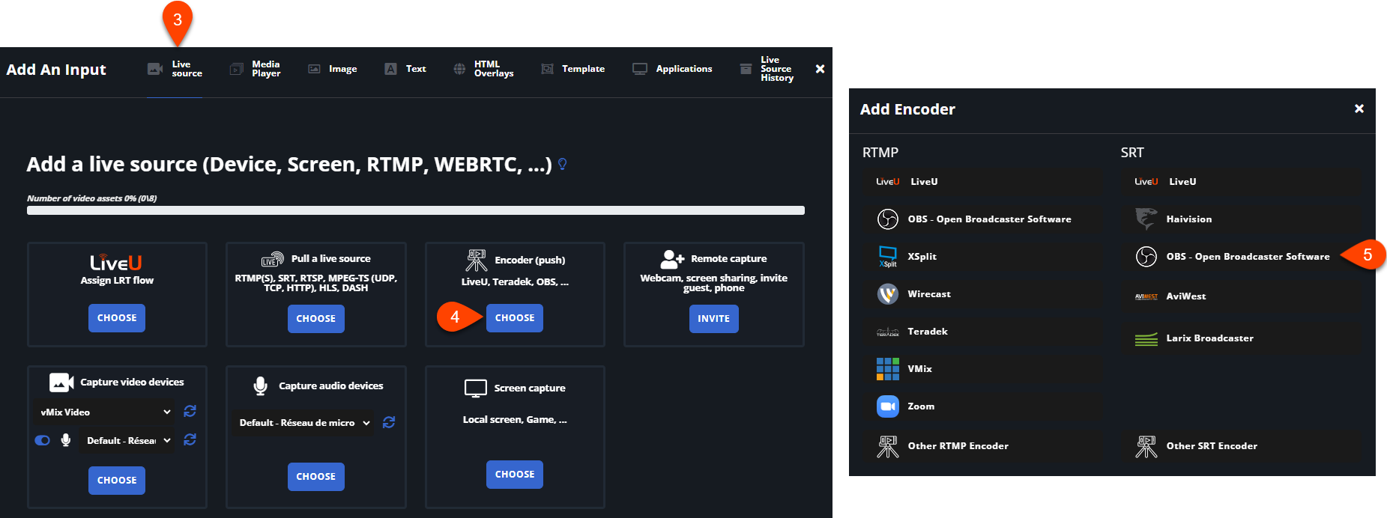
Task: Select Other RTMP Encoder
Action: coord(982,446)
